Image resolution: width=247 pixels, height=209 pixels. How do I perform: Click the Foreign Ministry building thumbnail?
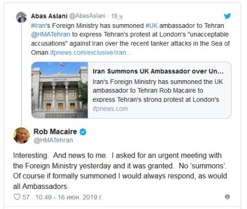coord(60,90)
